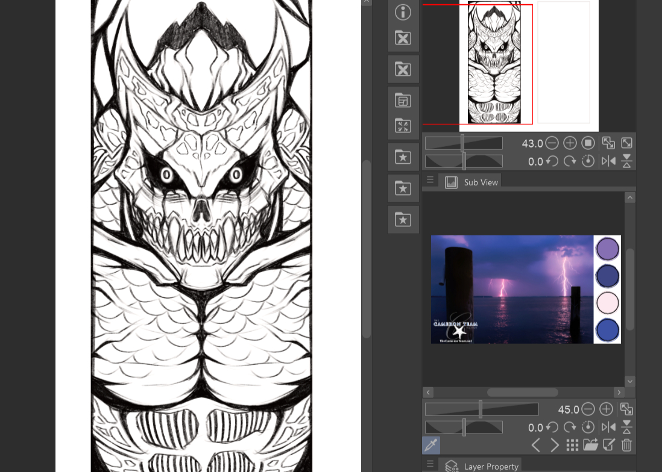Show next image in Sub View
This screenshot has width=662, height=472.
click(x=555, y=446)
